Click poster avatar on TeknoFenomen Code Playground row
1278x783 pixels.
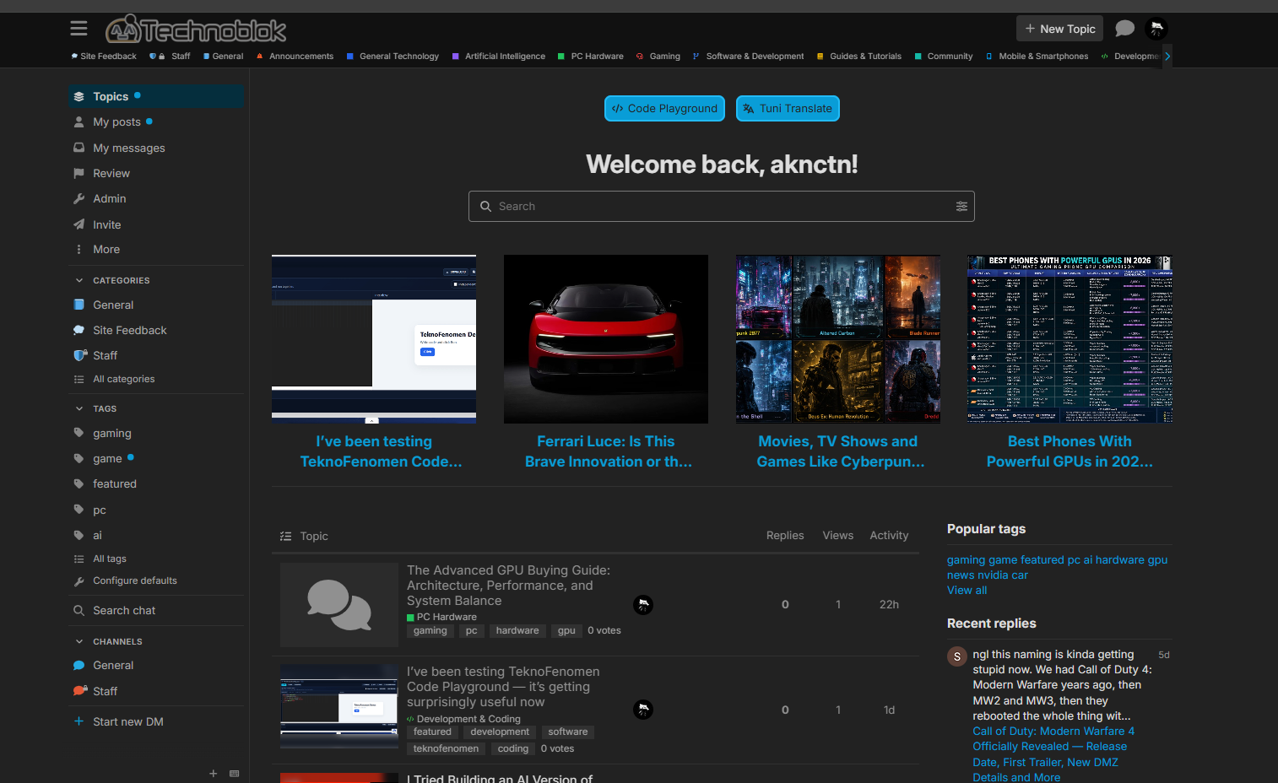(x=643, y=710)
